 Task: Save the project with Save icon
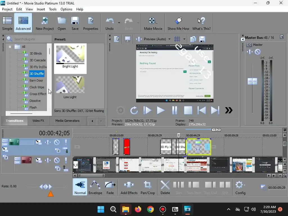pos(75,23)
